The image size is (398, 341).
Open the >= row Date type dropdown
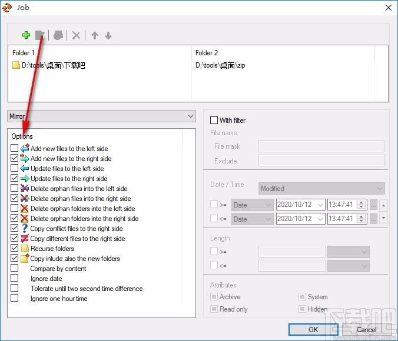tap(253, 205)
